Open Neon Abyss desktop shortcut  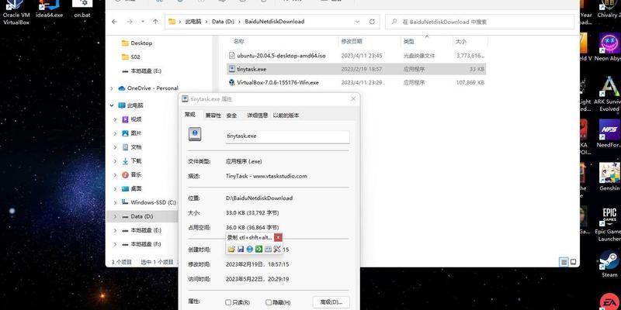pyautogui.click(x=609, y=46)
